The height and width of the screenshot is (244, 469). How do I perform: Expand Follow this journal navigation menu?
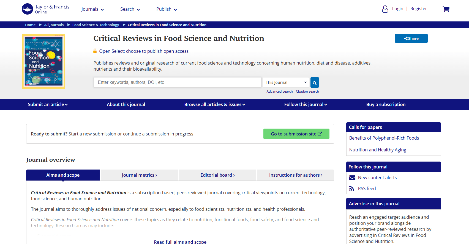point(306,104)
